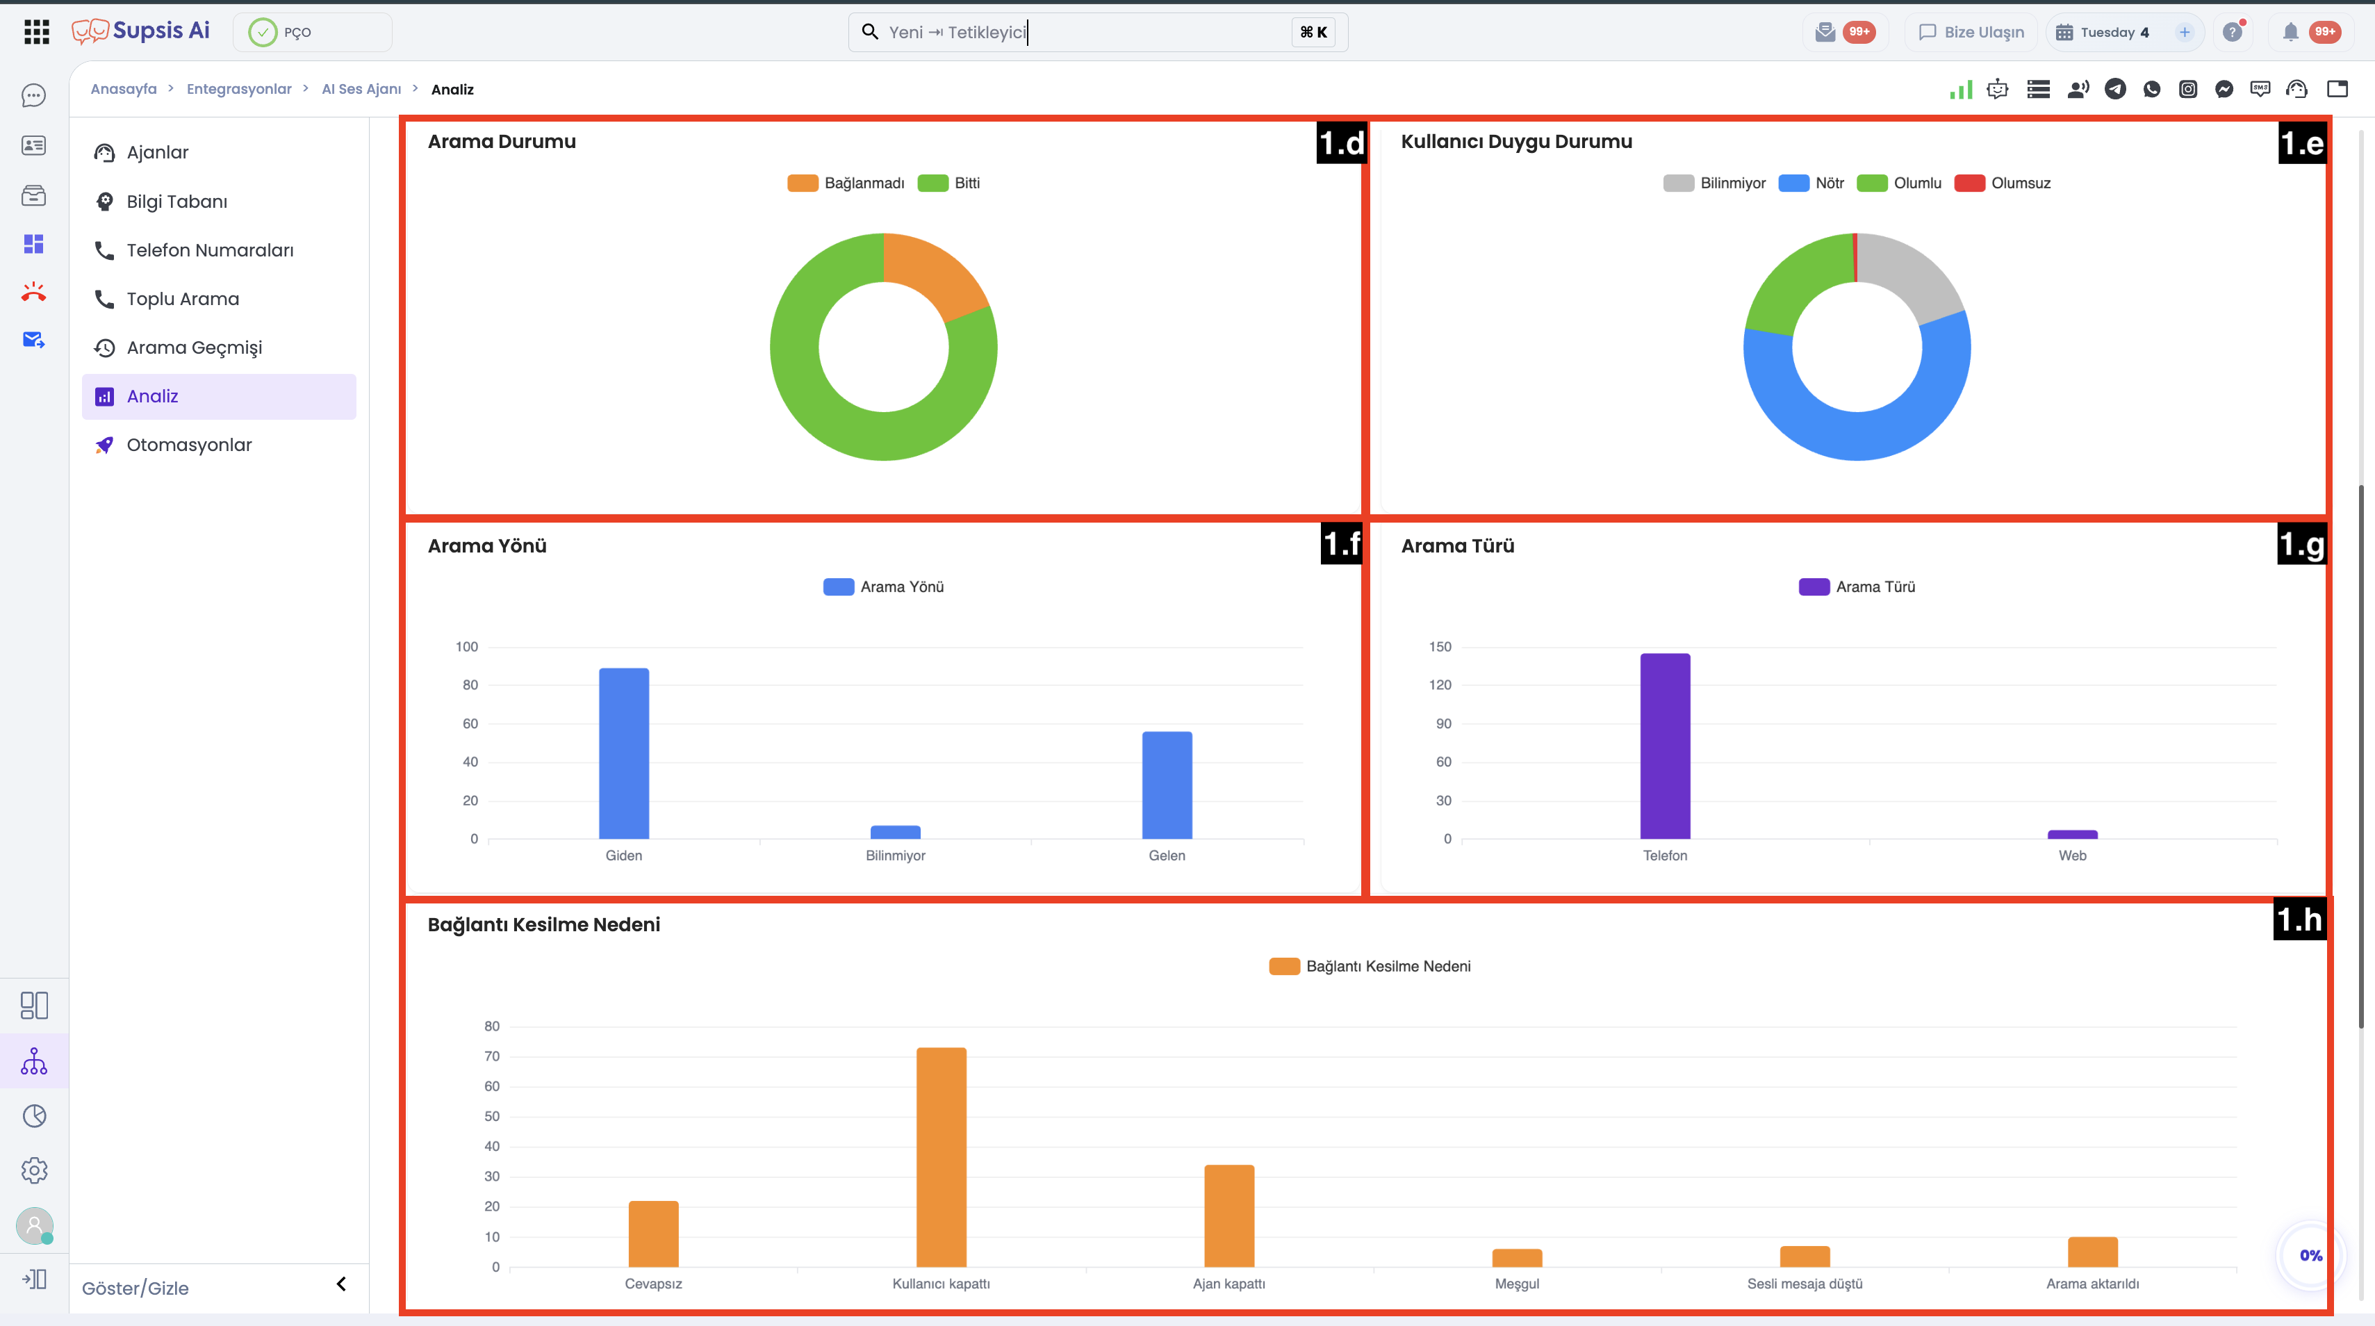Collapse sidebar with Göster/Gizle chevron

pos(341,1284)
